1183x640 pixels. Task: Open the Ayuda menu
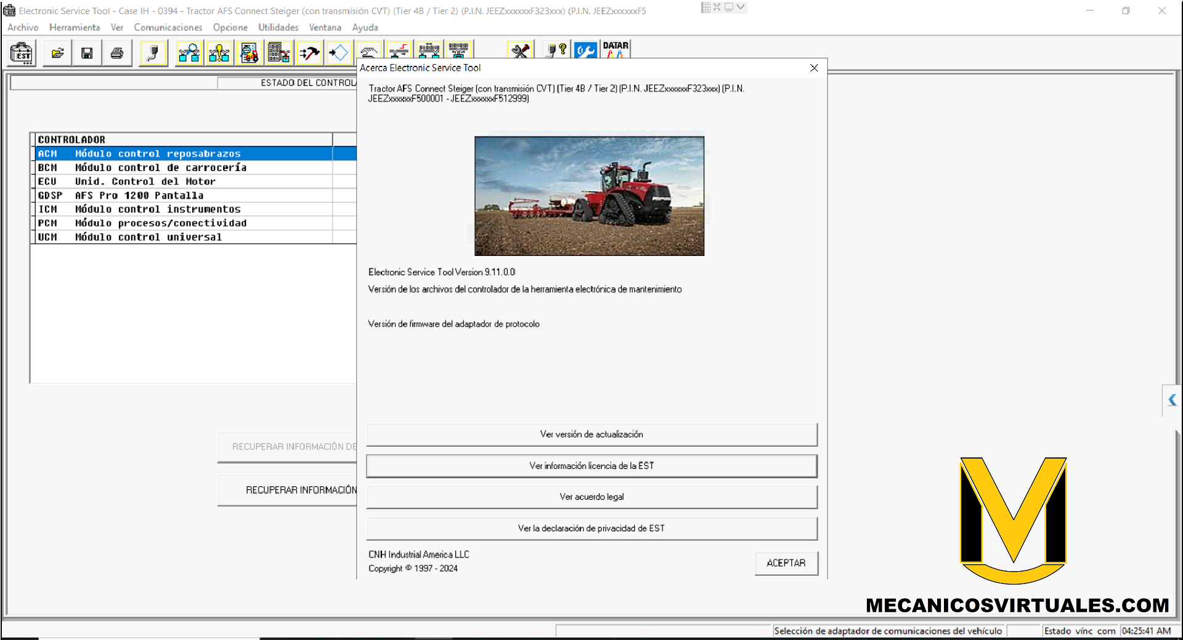pos(365,27)
